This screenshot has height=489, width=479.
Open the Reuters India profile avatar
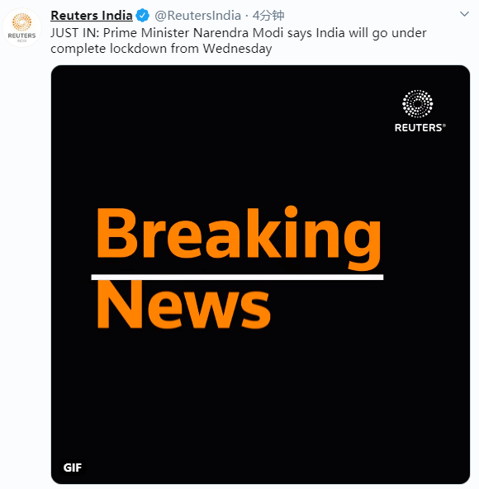click(21, 27)
